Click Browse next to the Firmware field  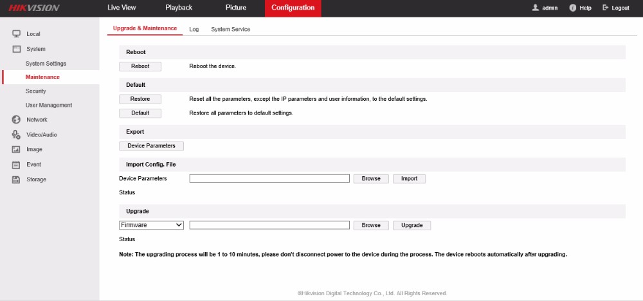click(x=371, y=225)
